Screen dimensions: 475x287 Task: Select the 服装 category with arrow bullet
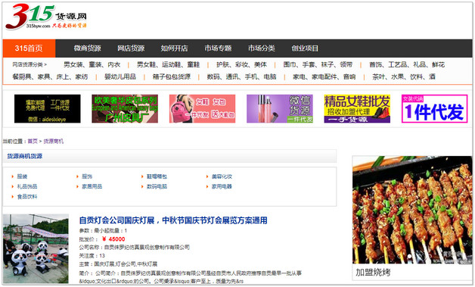pos(22,176)
